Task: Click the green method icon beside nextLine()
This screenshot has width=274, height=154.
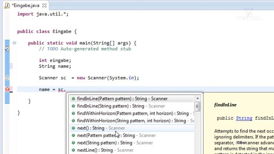Action: coord(73,150)
